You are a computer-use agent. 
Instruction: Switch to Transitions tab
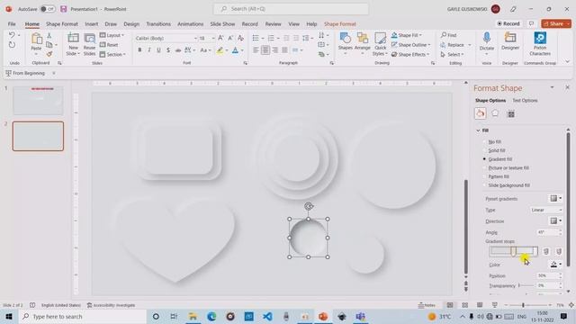158,24
